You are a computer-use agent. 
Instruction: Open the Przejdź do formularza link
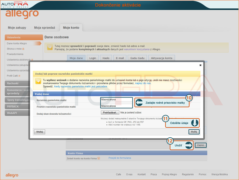coord(119,158)
